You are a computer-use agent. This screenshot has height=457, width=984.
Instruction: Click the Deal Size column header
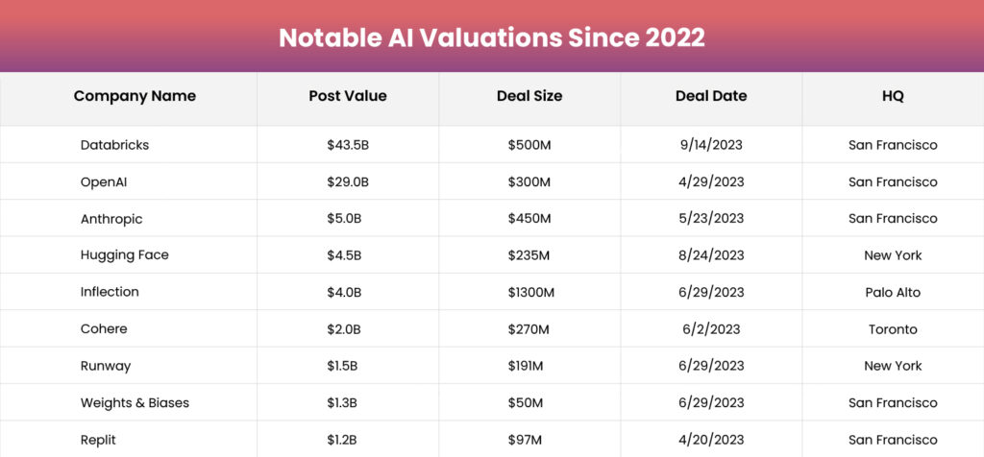coord(529,96)
